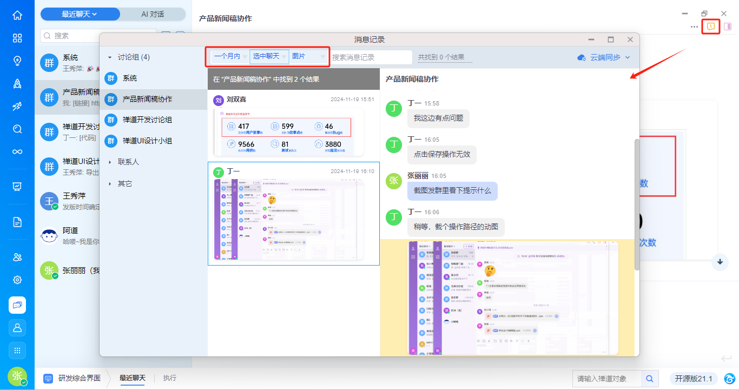Open the 张丽丽 chat in recent list
This screenshot has height=390, width=739.
(67, 270)
